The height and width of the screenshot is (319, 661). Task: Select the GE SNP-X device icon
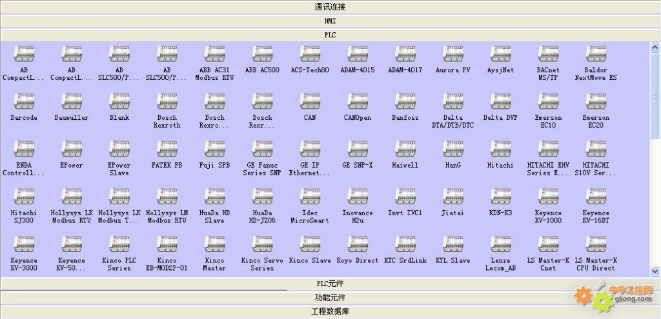pyautogui.click(x=358, y=149)
